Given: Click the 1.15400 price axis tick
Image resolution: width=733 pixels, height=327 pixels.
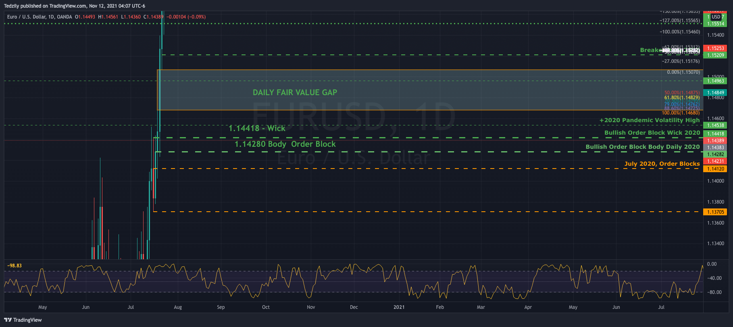Looking at the screenshot, I should click(x=716, y=35).
